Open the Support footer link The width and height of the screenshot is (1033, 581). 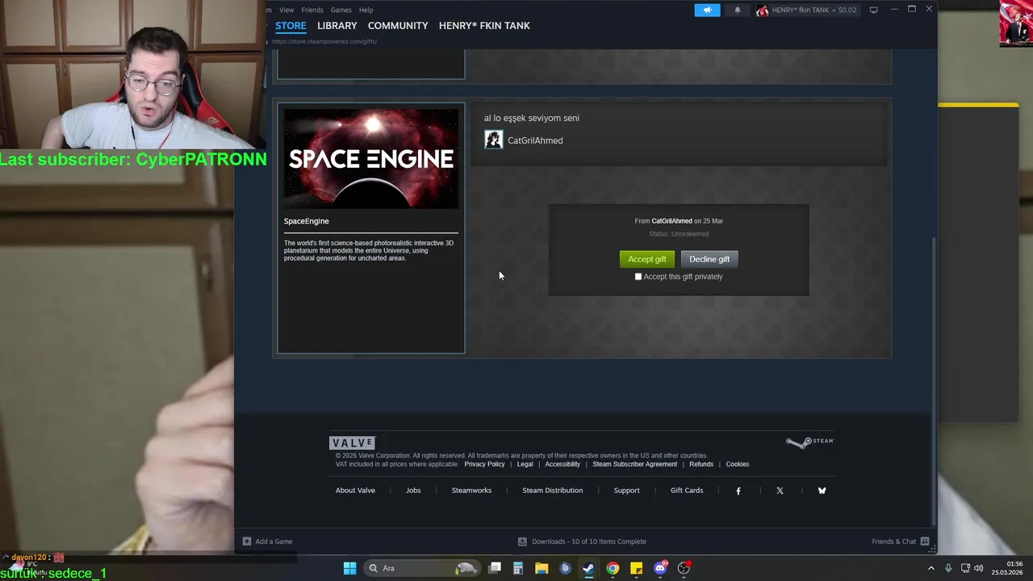[x=626, y=491]
